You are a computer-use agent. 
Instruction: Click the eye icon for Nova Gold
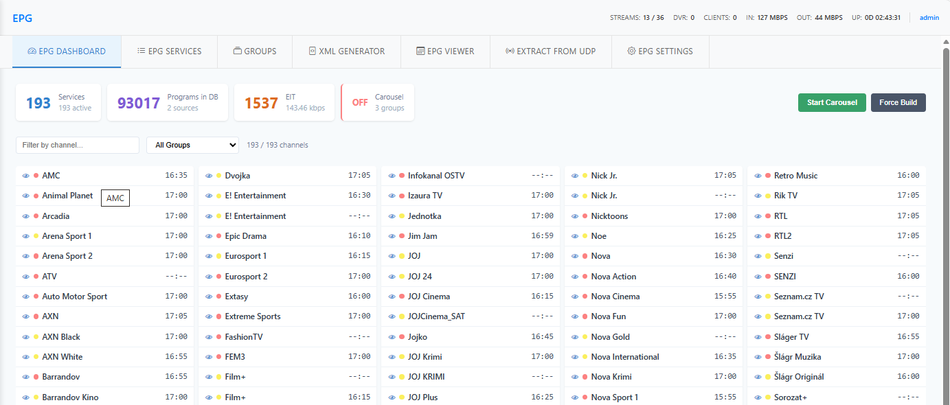575,337
